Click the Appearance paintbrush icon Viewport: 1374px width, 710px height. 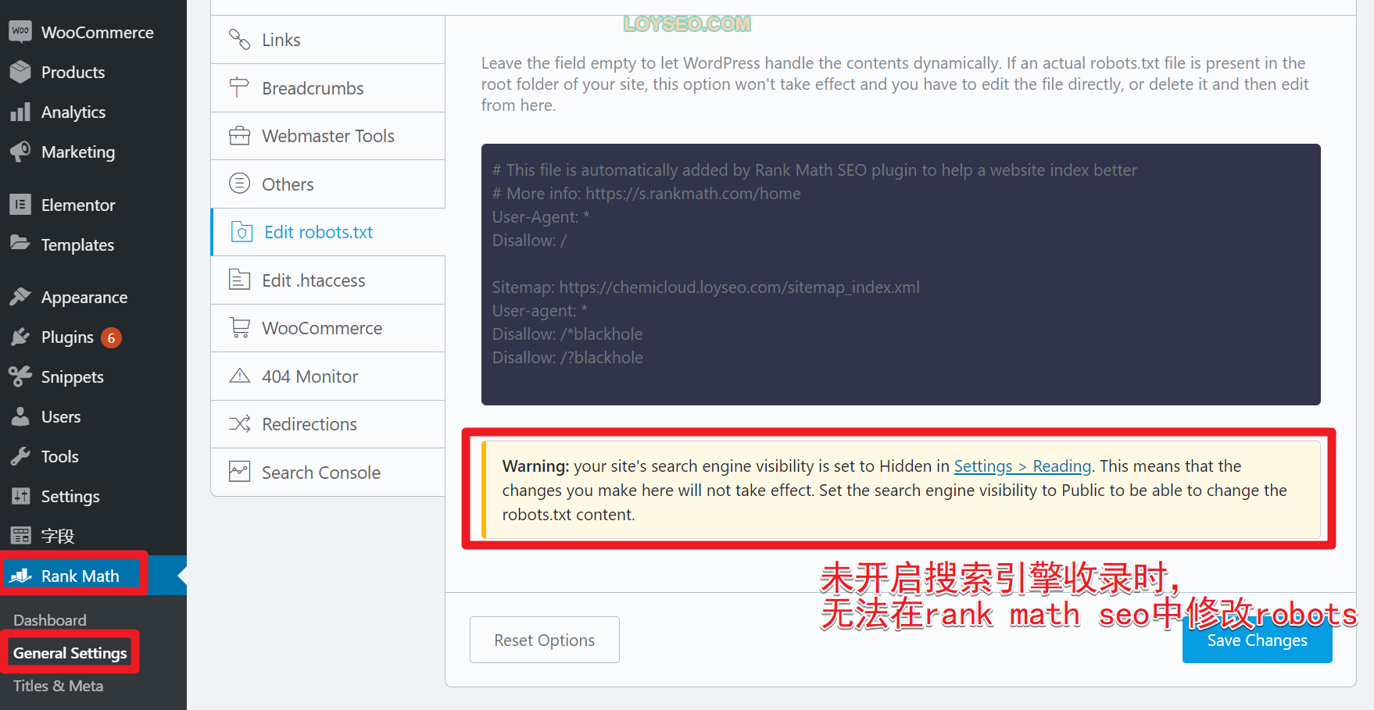point(20,297)
